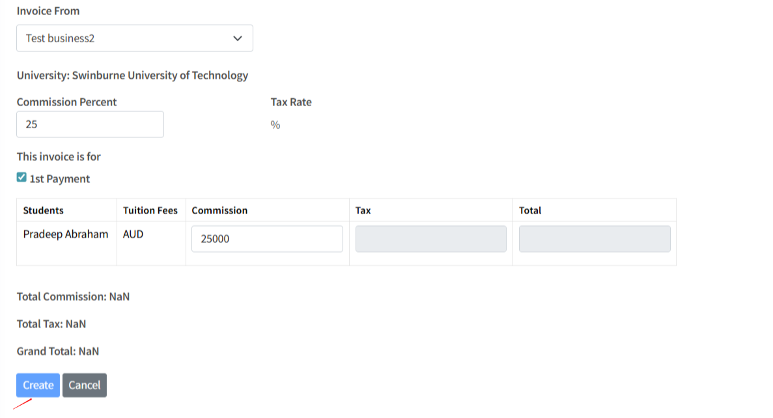Screen dimensions: 773x418
Task: Click the disabled Total field in the table
Action: point(594,239)
